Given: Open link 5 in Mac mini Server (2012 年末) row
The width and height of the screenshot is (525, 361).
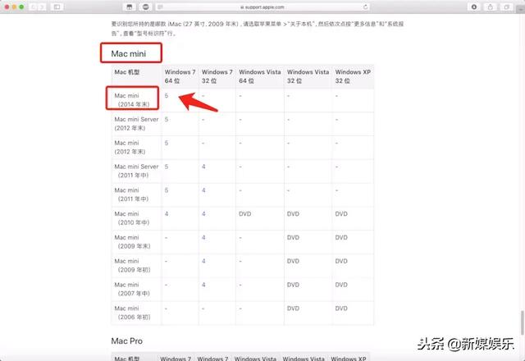Looking at the screenshot, I should [x=167, y=119].
